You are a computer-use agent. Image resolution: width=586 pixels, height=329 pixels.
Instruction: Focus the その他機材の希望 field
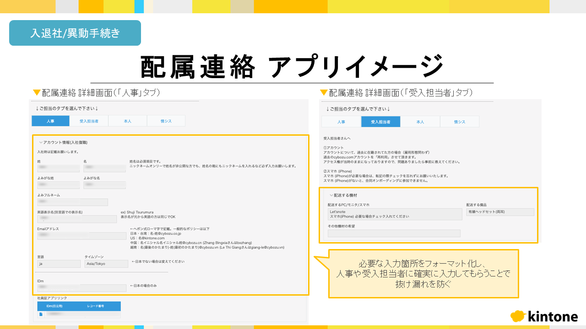click(x=394, y=233)
